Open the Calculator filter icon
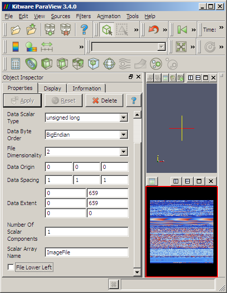Image resolution: width=227 pixels, height=293 pixels. [16, 64]
